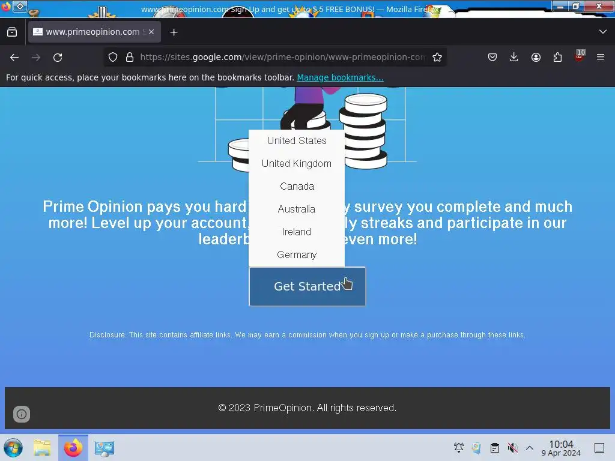
Task: Click the notifications bell tray icon
Action: (x=458, y=448)
